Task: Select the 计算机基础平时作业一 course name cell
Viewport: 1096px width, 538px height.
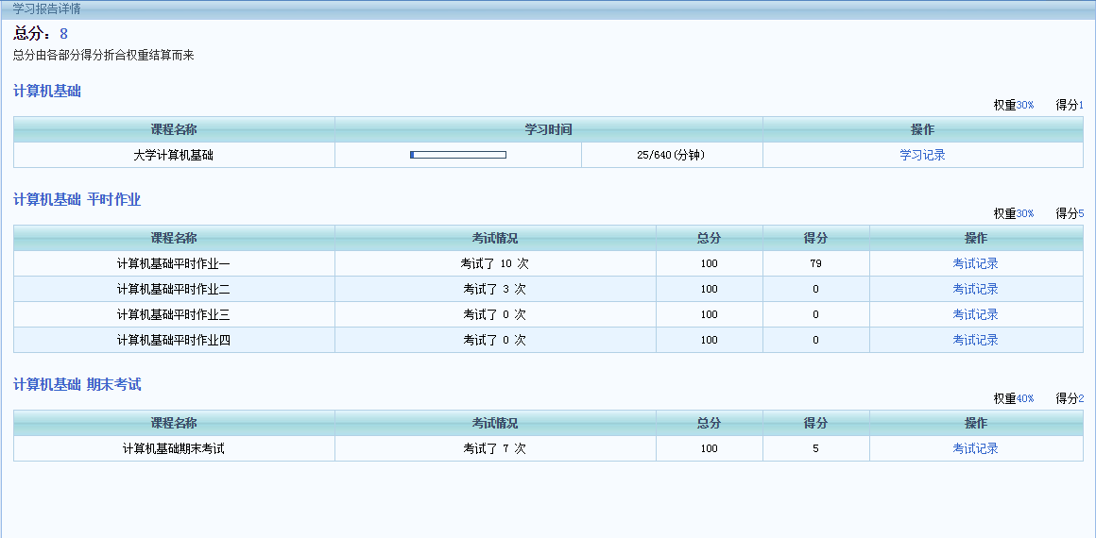Action: 174,263
